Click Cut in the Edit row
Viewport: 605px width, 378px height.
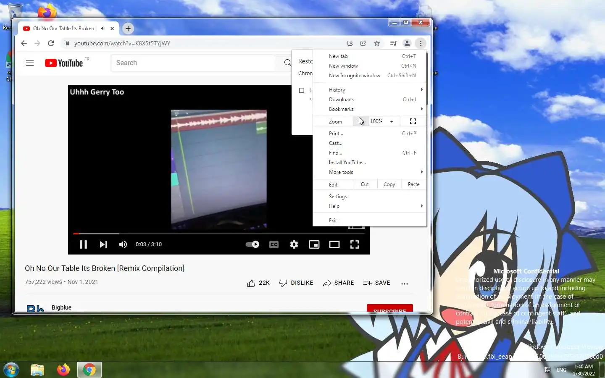tap(365, 184)
